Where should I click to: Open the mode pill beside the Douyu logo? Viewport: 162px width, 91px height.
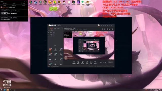[x=59, y=25]
